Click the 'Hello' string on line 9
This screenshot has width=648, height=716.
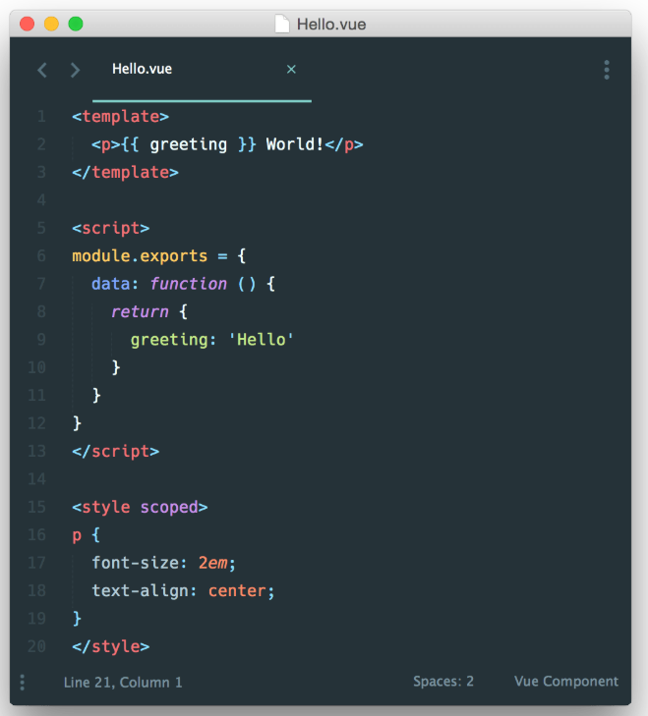coord(262,339)
